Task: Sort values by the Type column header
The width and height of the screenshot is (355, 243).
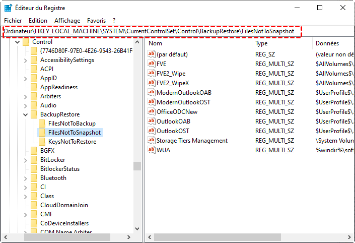Action: pos(282,43)
